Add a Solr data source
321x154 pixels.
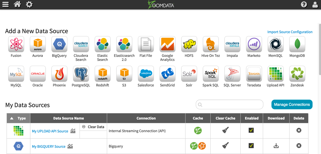click(x=189, y=73)
